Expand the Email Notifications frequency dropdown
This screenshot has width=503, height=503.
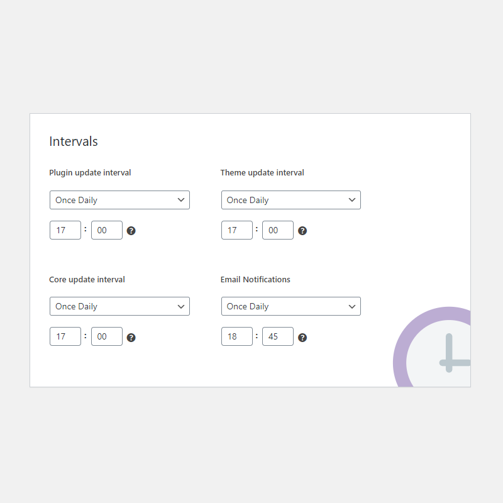[x=291, y=306]
